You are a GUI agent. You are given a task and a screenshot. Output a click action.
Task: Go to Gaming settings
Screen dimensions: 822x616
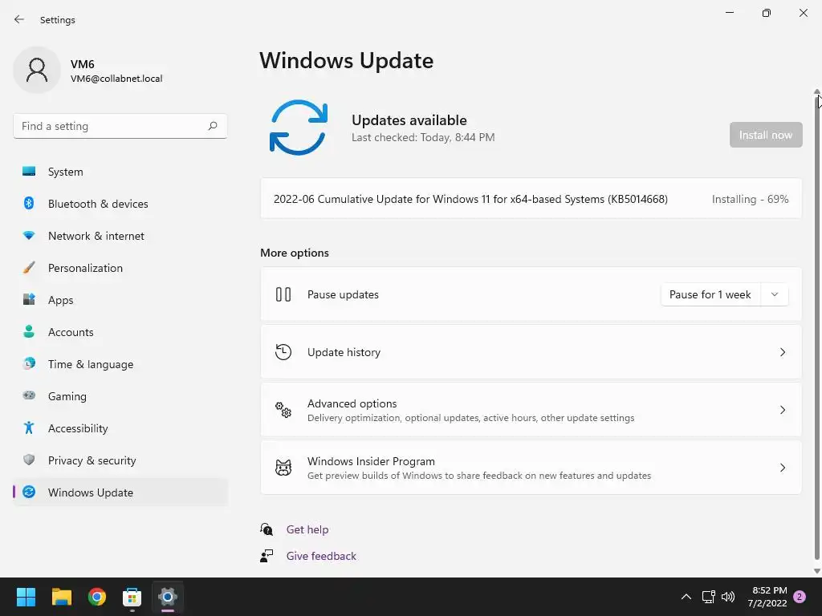120,396
